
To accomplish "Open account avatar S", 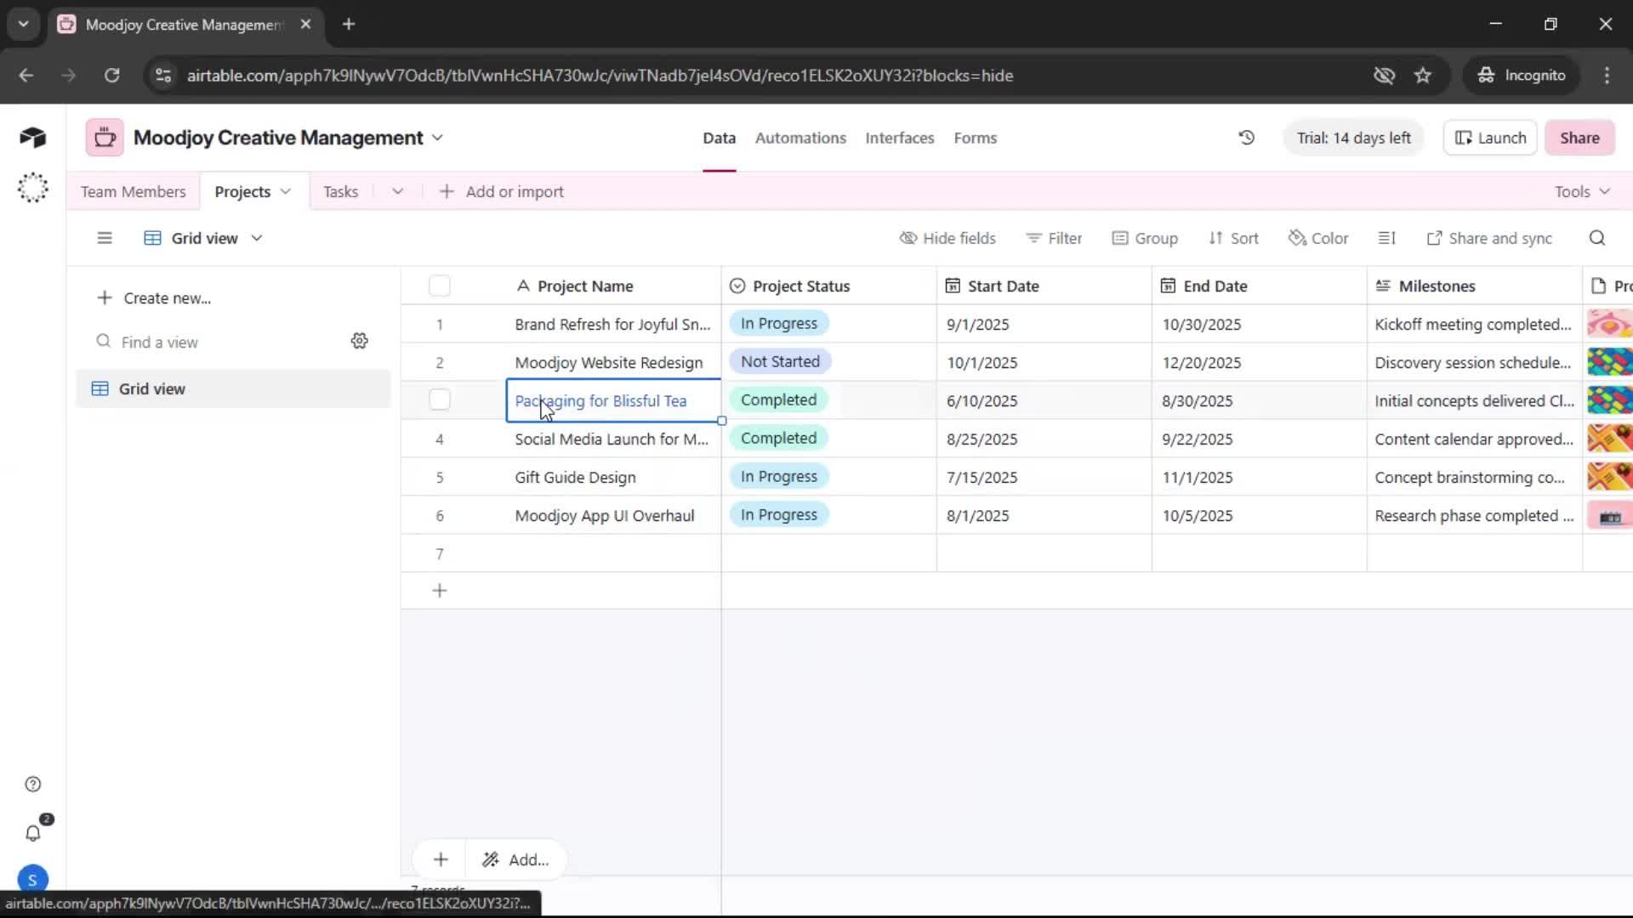I will pos(32,880).
